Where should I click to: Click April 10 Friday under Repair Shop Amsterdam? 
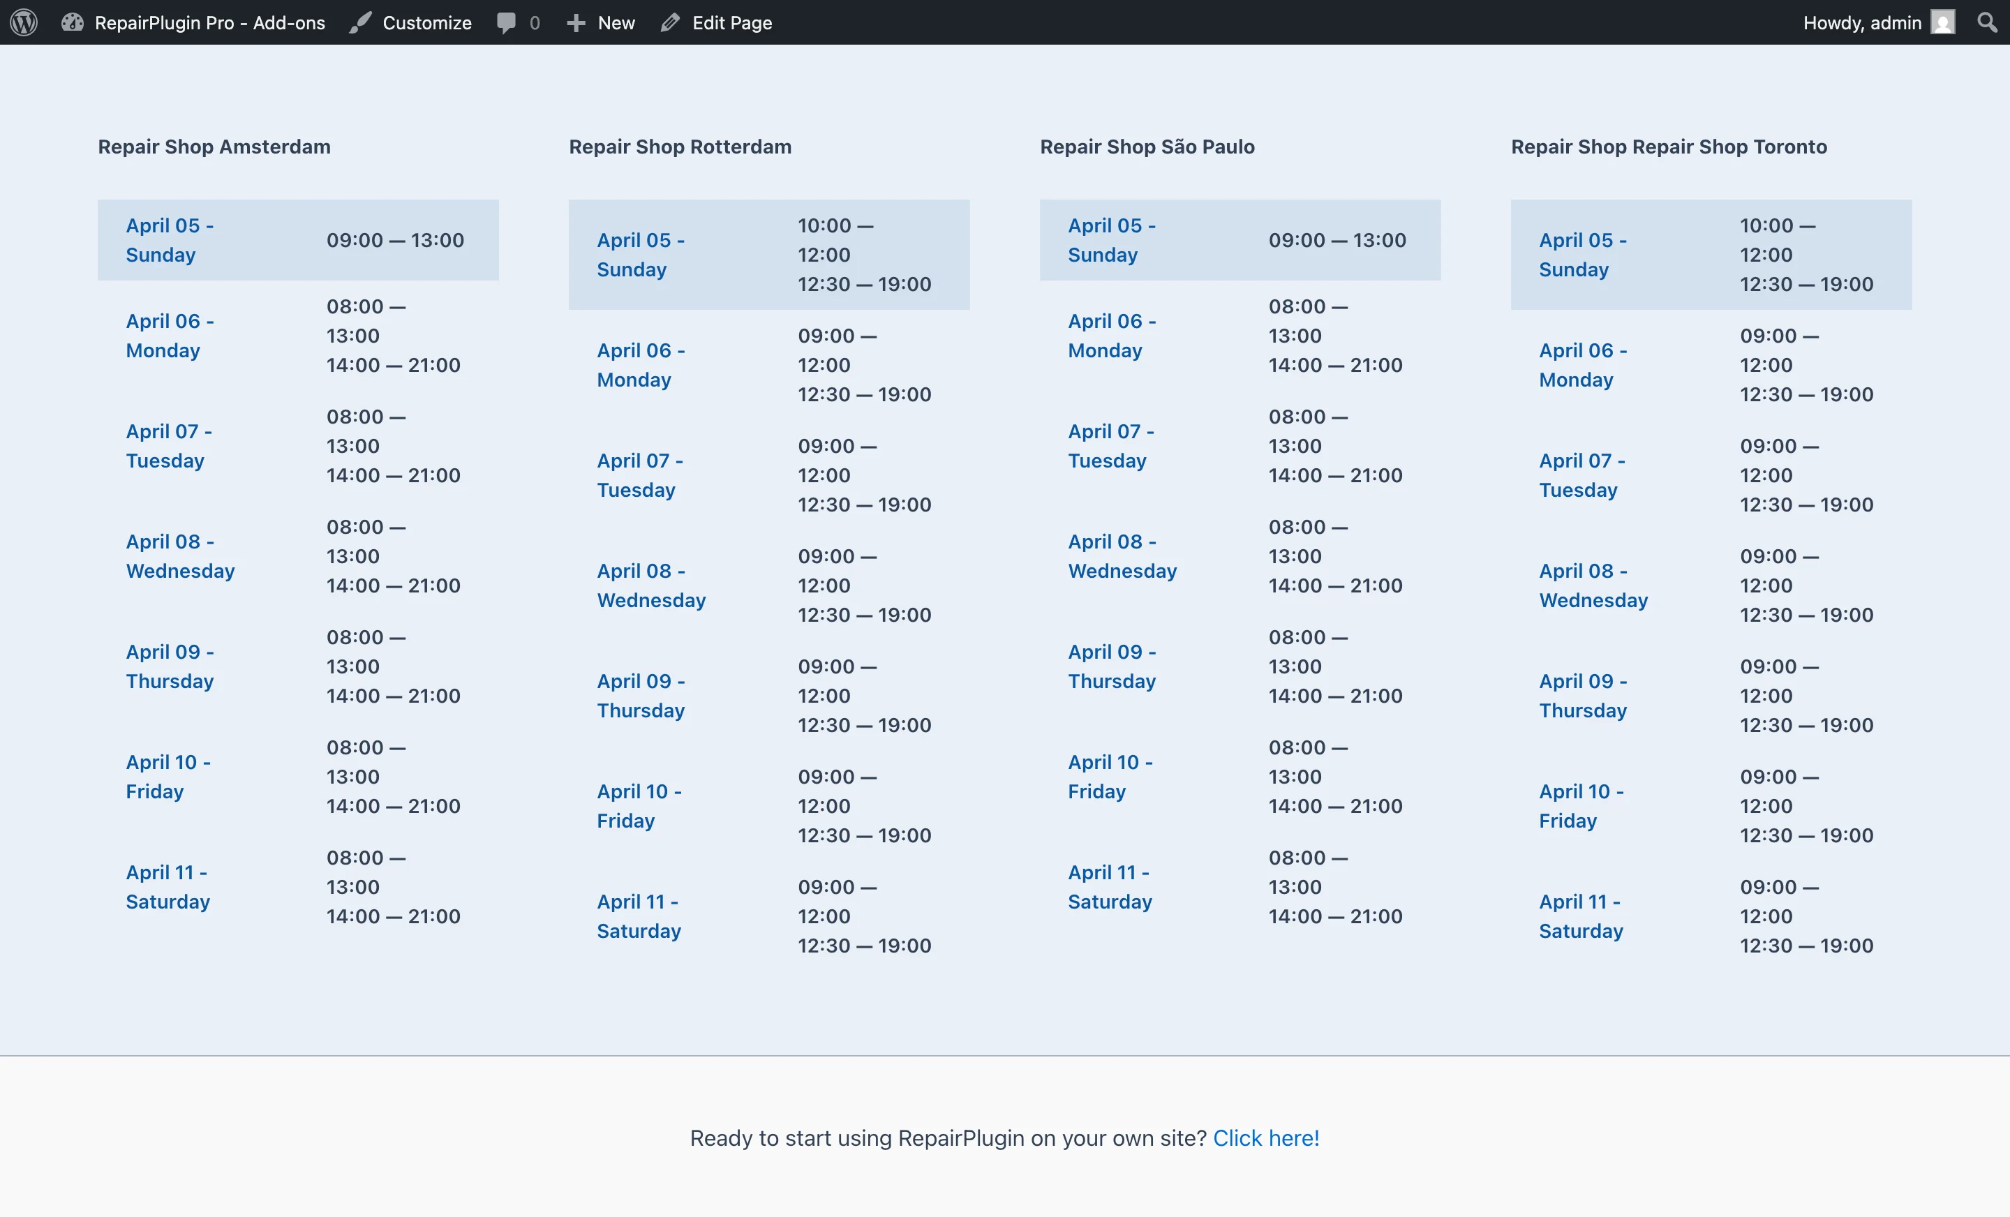168,777
